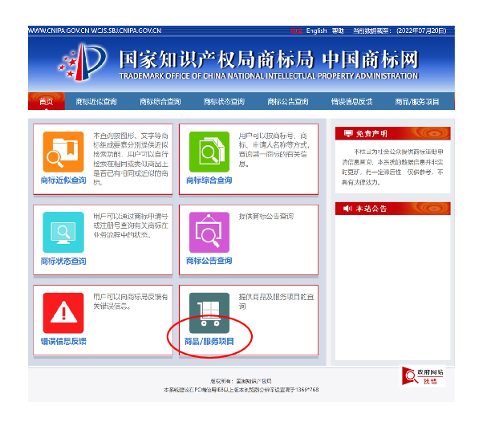Open the green 商标综合查询 document icon
The width and height of the screenshot is (487, 426).
click(x=209, y=152)
